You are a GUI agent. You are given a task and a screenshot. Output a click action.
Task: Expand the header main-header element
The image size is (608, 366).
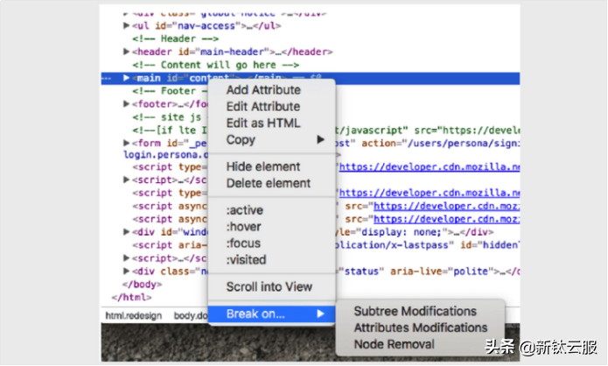pos(126,52)
